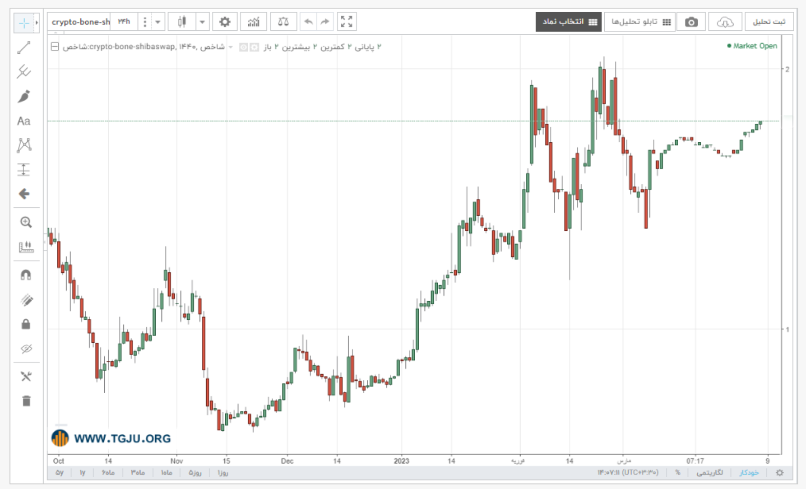Expand legend title dropdown arrow
The width and height of the screenshot is (806, 489).
coord(231,47)
